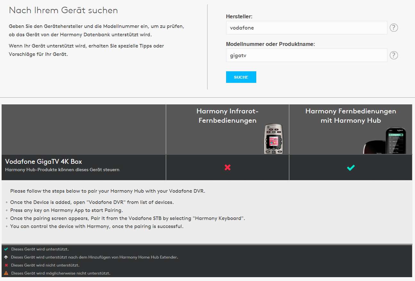Focus the Modellnummer field containing gigatv
415x281 pixels.
(x=306, y=56)
